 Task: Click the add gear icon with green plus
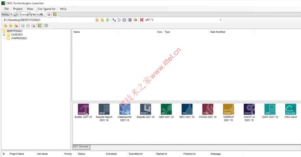23,25
